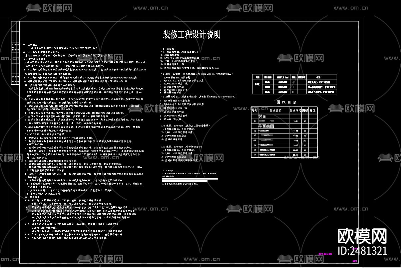Select the sofa icon in the right-edge middle watermark
This screenshot has width=401, height=268.
[x=385, y=158]
